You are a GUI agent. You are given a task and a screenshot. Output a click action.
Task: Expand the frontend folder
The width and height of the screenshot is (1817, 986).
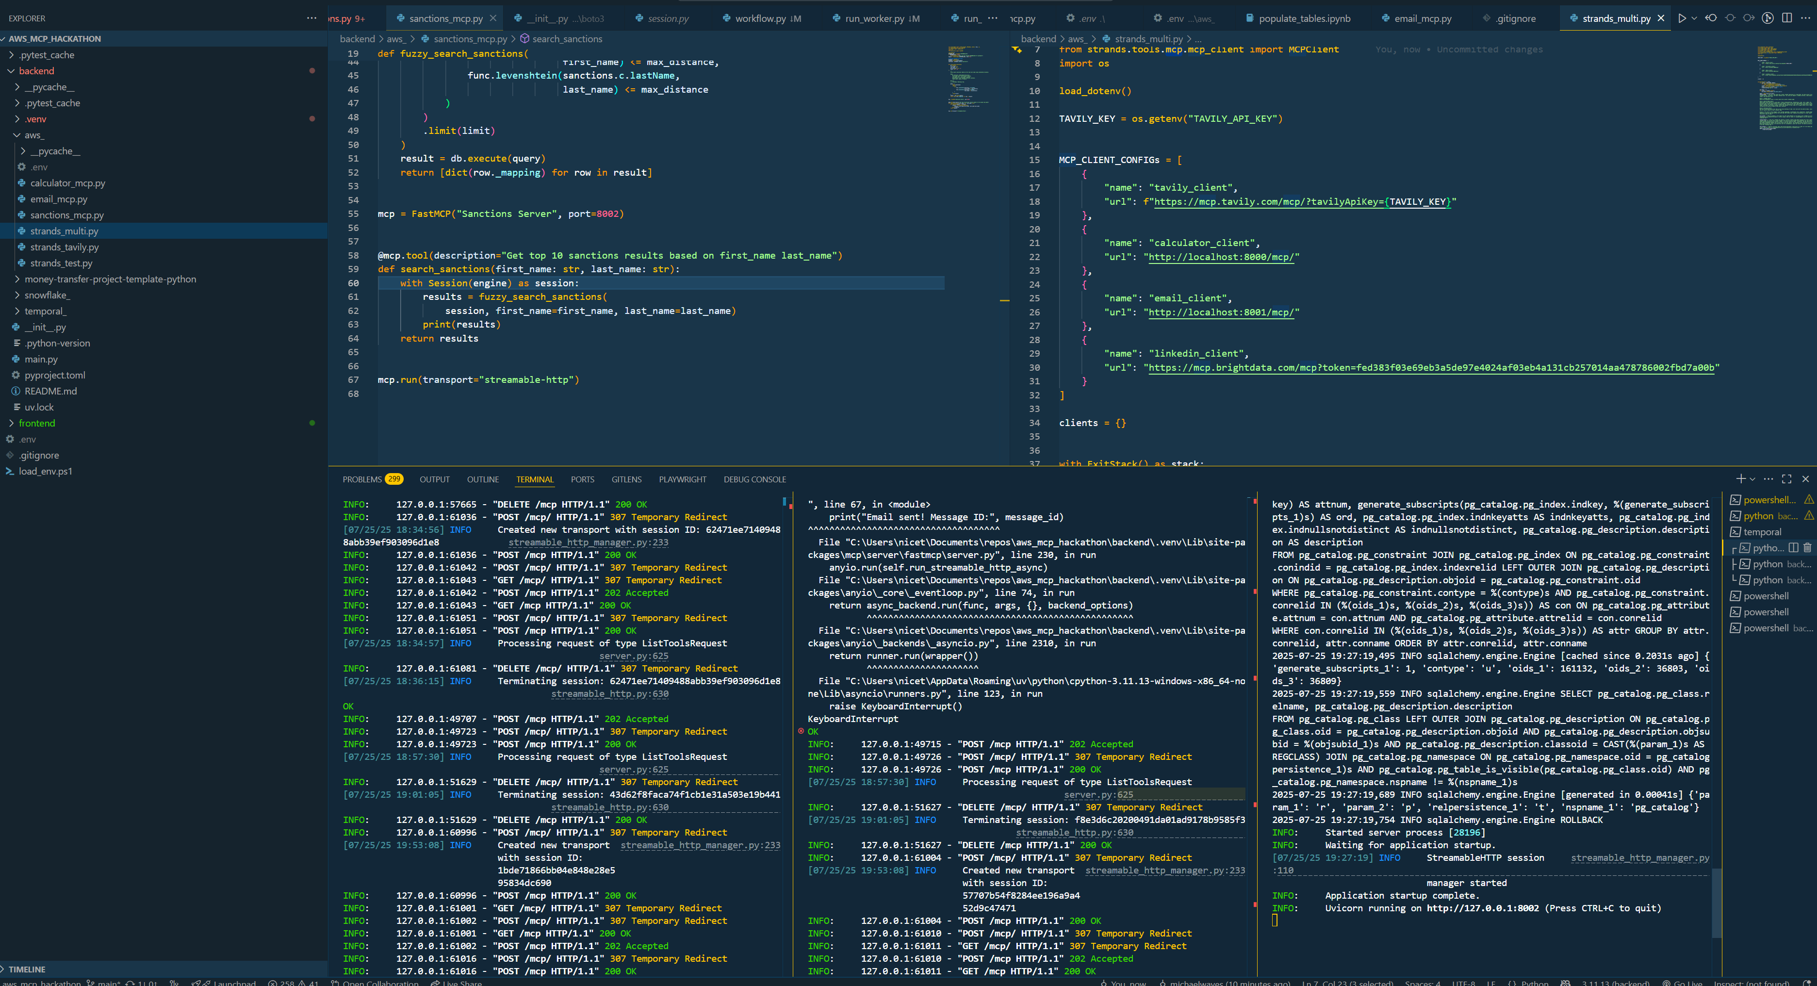[37, 423]
